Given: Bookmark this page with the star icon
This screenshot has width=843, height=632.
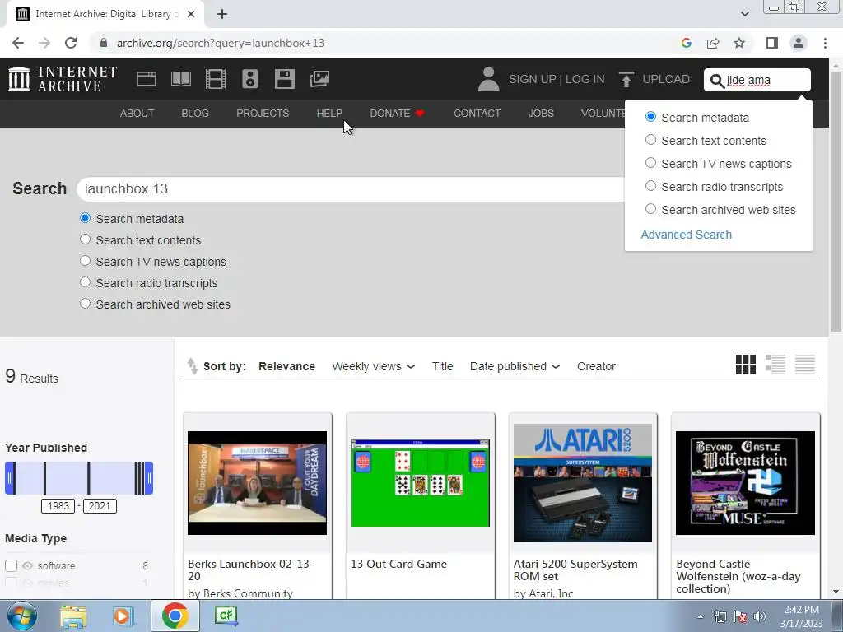Looking at the screenshot, I should point(739,43).
